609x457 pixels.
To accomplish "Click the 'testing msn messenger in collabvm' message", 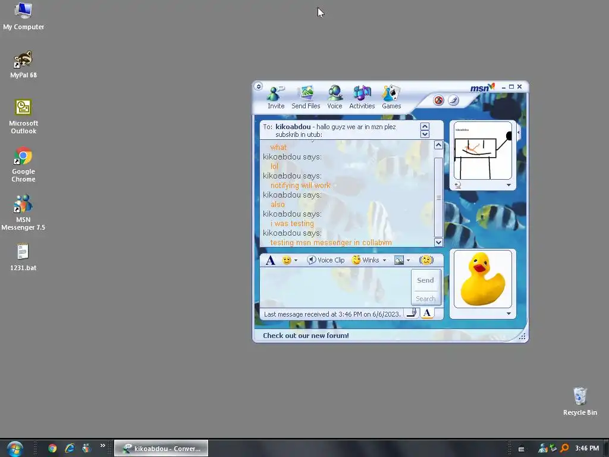I will click(331, 243).
